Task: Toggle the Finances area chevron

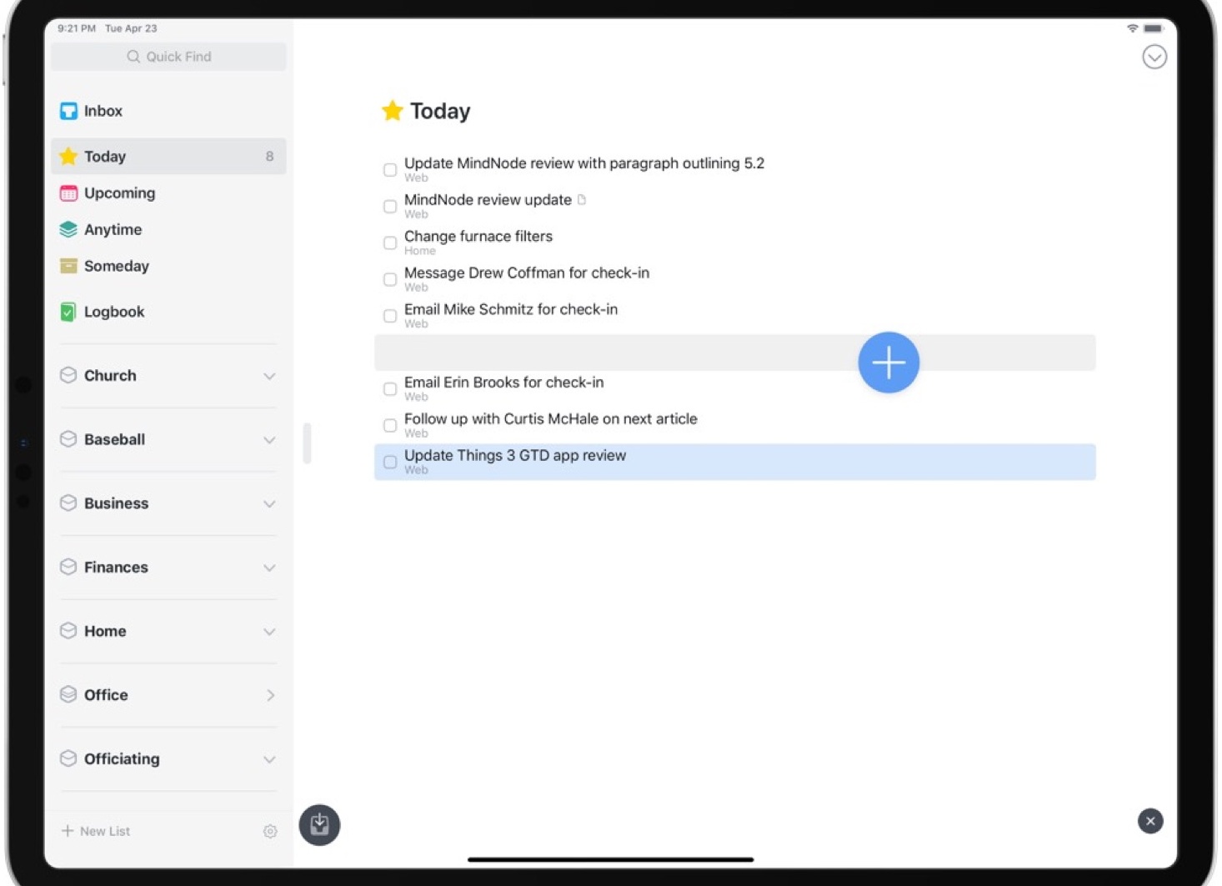Action: click(269, 568)
